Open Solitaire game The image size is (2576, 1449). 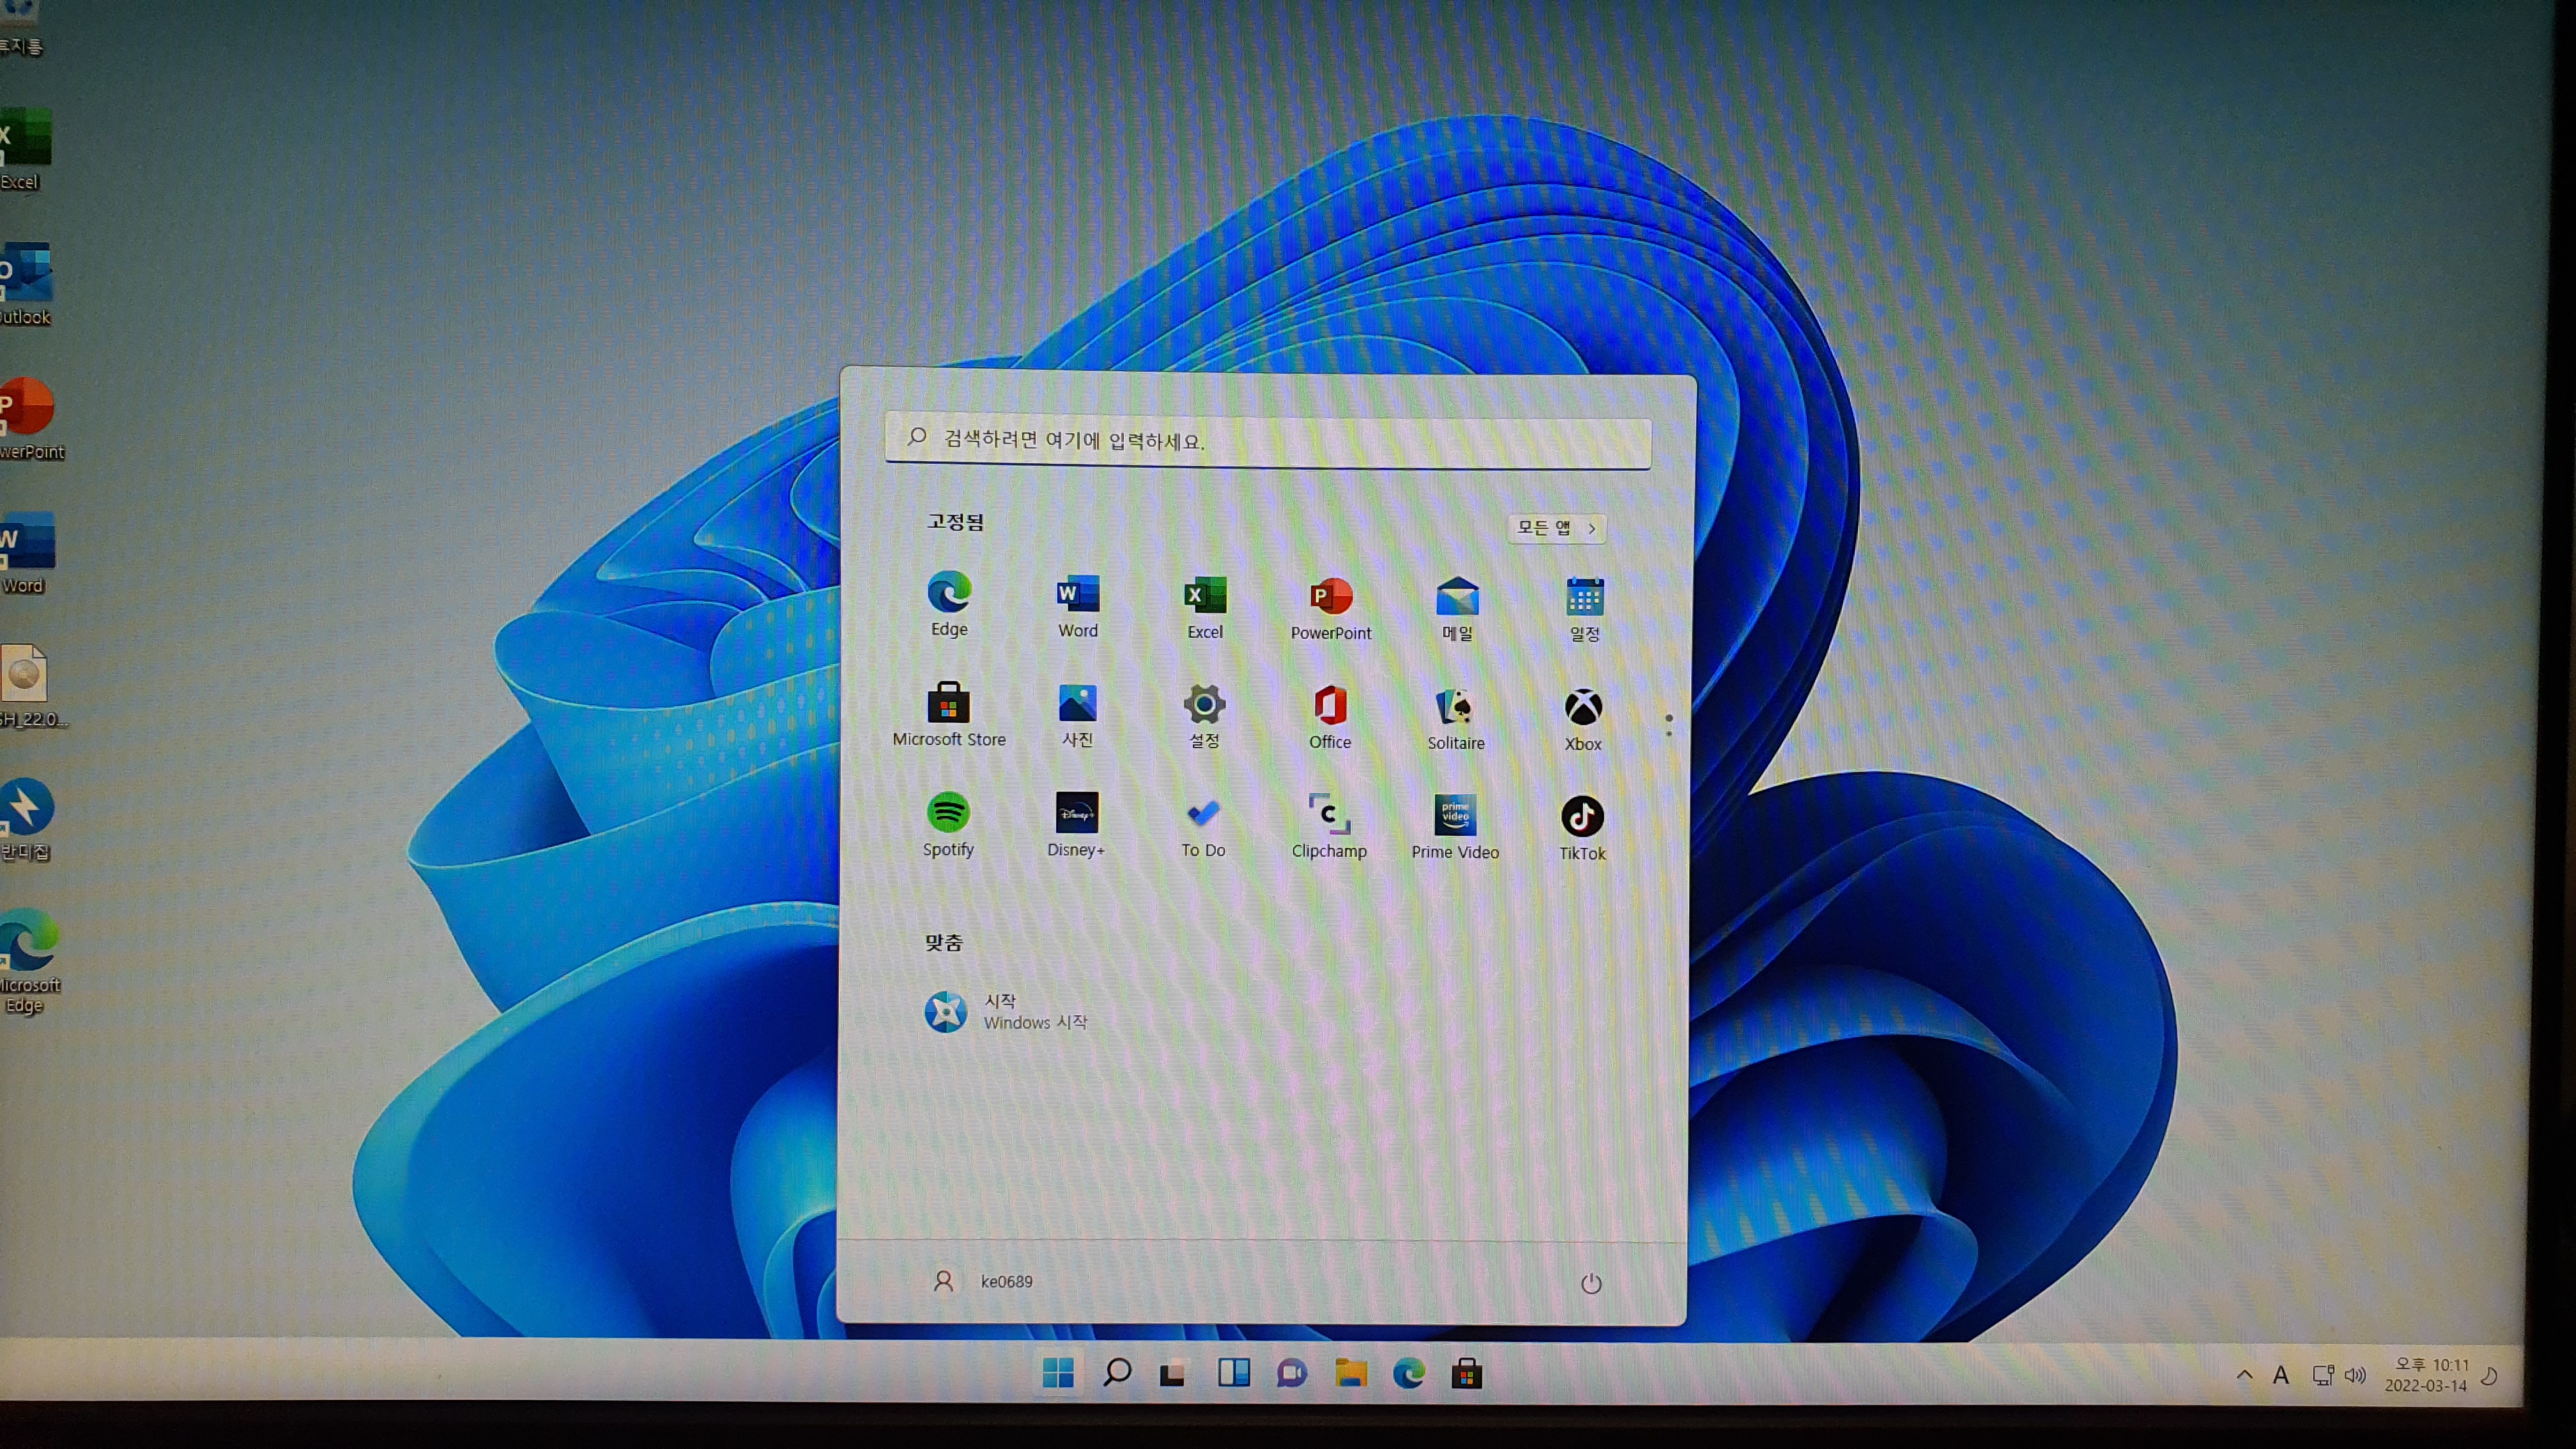point(1456,718)
